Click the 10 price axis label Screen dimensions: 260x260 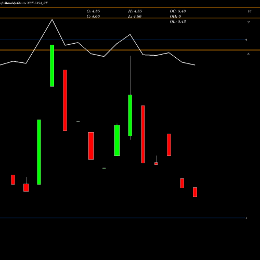(250, 11)
